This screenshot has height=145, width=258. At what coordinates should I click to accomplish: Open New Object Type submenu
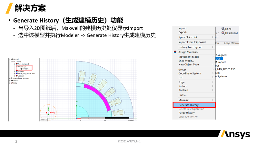pyautogui.click(x=189, y=65)
